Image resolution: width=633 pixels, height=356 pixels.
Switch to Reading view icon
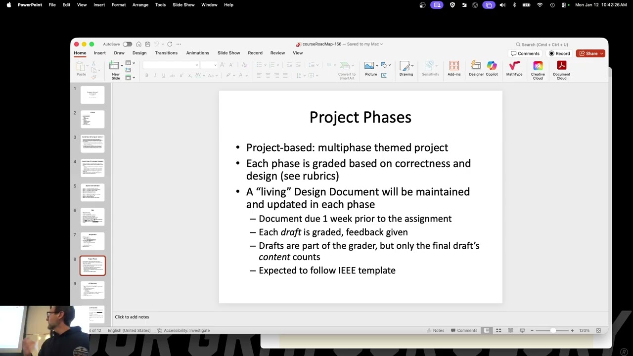point(510,330)
